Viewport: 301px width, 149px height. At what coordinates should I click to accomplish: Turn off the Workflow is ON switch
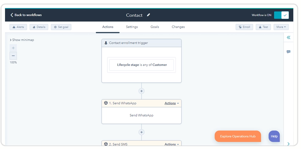pyautogui.click(x=281, y=15)
